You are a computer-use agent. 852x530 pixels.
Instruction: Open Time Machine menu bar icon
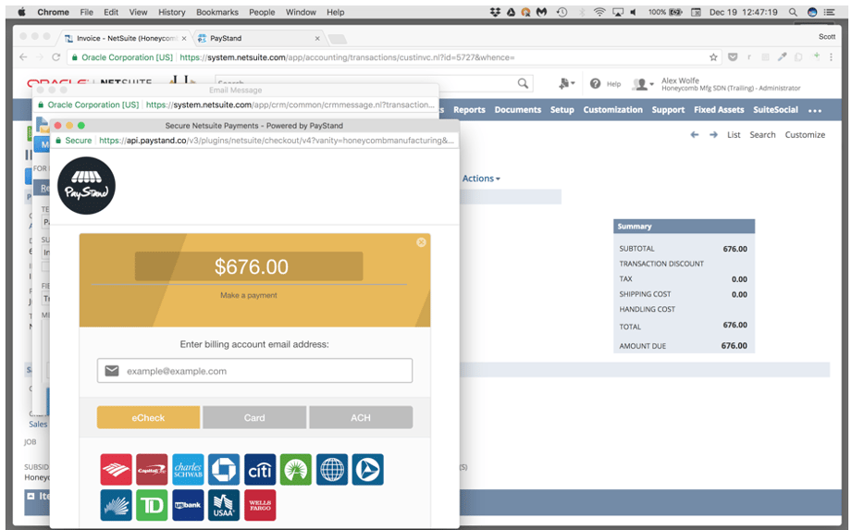coord(562,12)
